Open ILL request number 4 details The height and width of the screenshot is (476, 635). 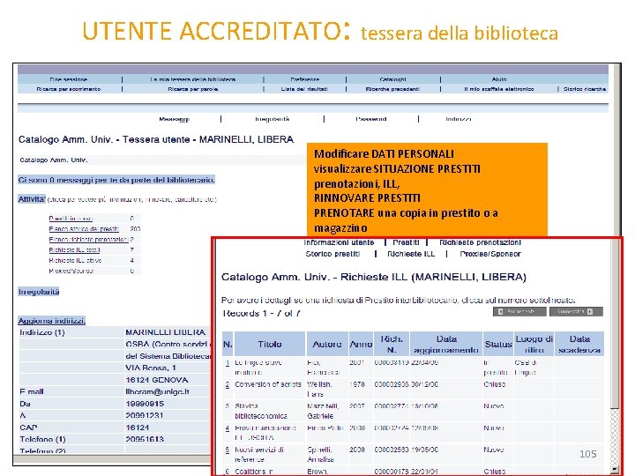click(x=228, y=428)
